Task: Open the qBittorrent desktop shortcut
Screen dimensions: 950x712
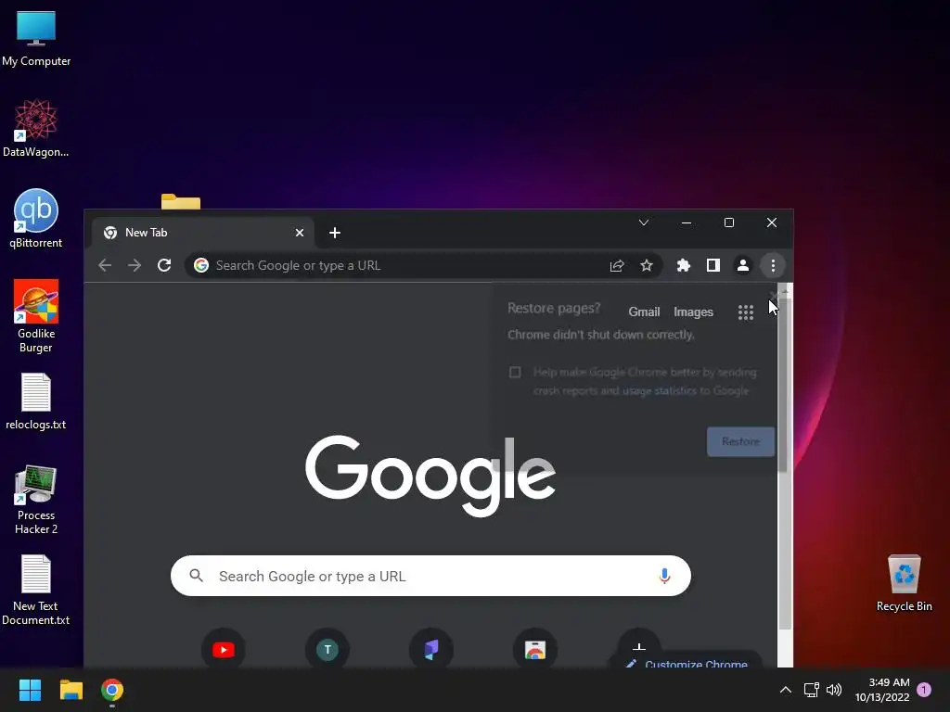Action: pyautogui.click(x=36, y=219)
